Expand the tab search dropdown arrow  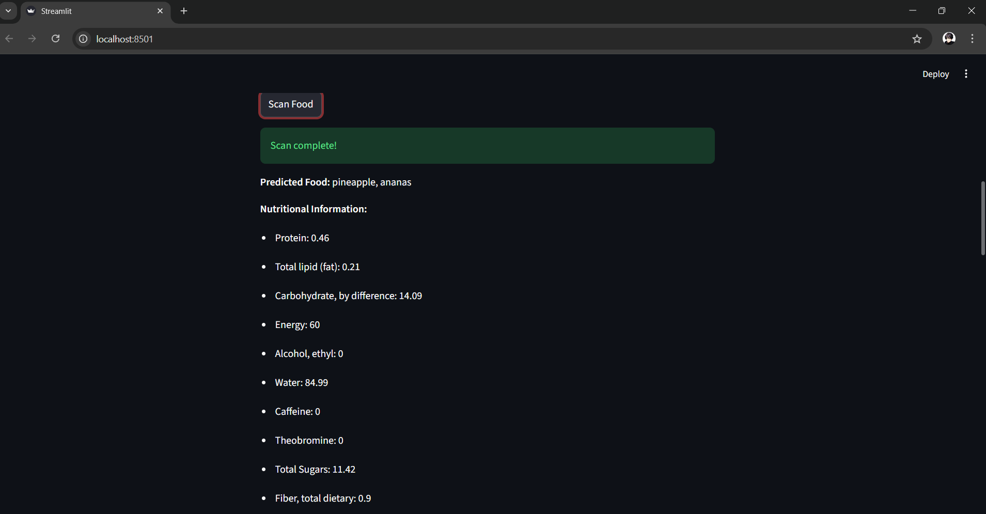pos(8,11)
